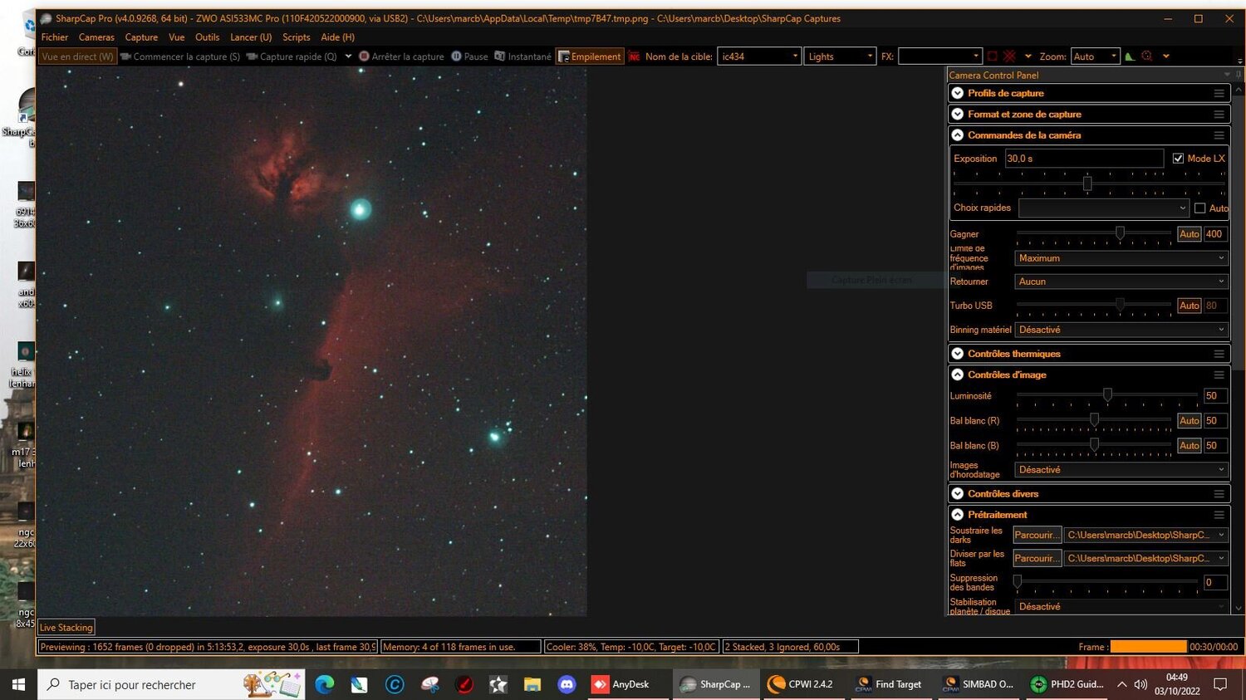Toggle Auto gain for Gagner
This screenshot has width=1246, height=700.
[1189, 233]
